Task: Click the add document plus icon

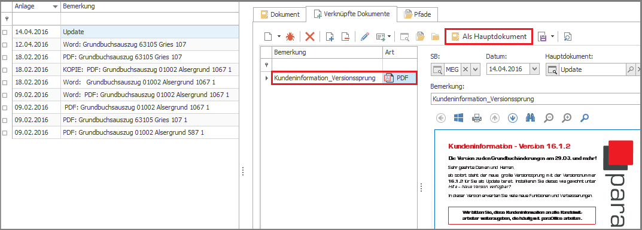Action: tap(330, 37)
